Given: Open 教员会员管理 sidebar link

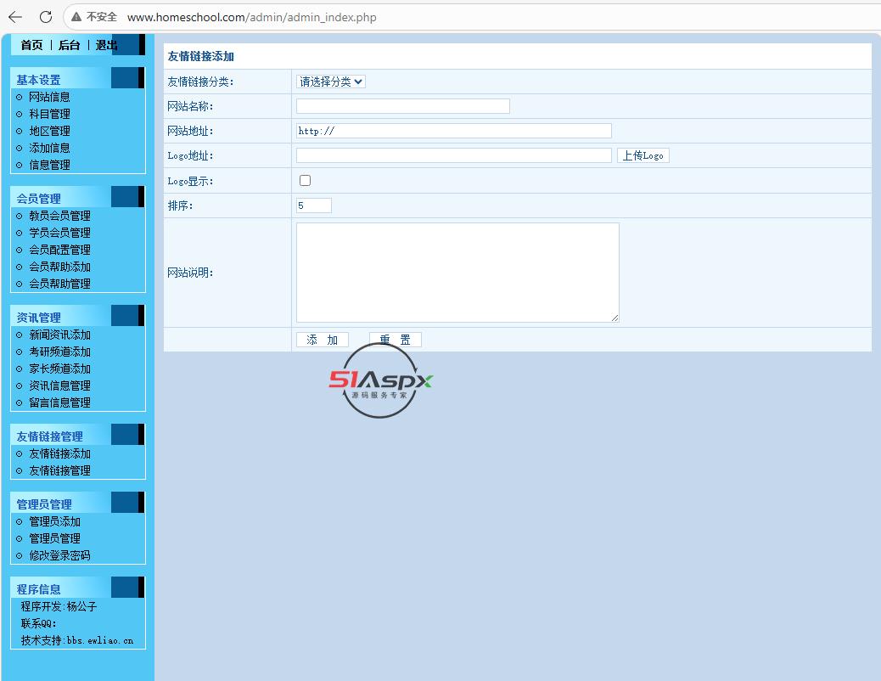Looking at the screenshot, I should pos(59,216).
